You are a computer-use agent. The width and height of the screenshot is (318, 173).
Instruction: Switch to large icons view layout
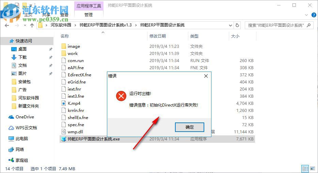point(312,169)
